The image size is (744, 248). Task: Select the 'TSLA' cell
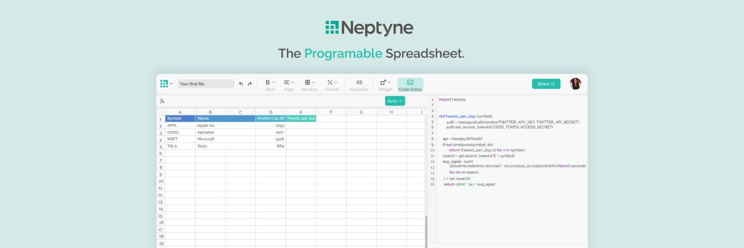pyautogui.click(x=180, y=146)
